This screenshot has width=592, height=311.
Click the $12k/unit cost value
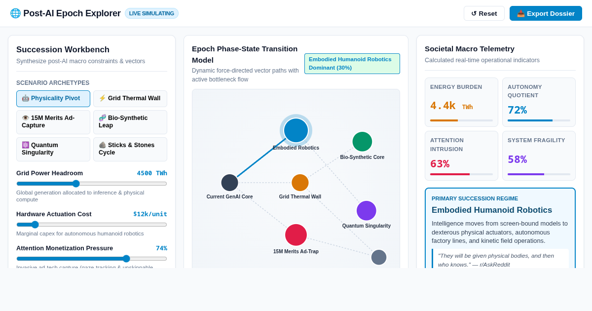(x=150, y=214)
